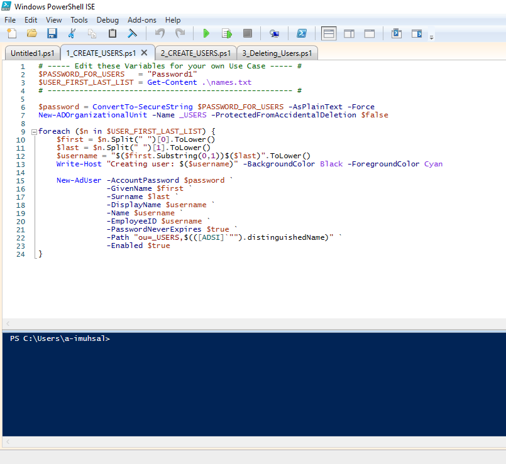Click the New script icon
The width and height of the screenshot is (506, 464).
(11, 33)
